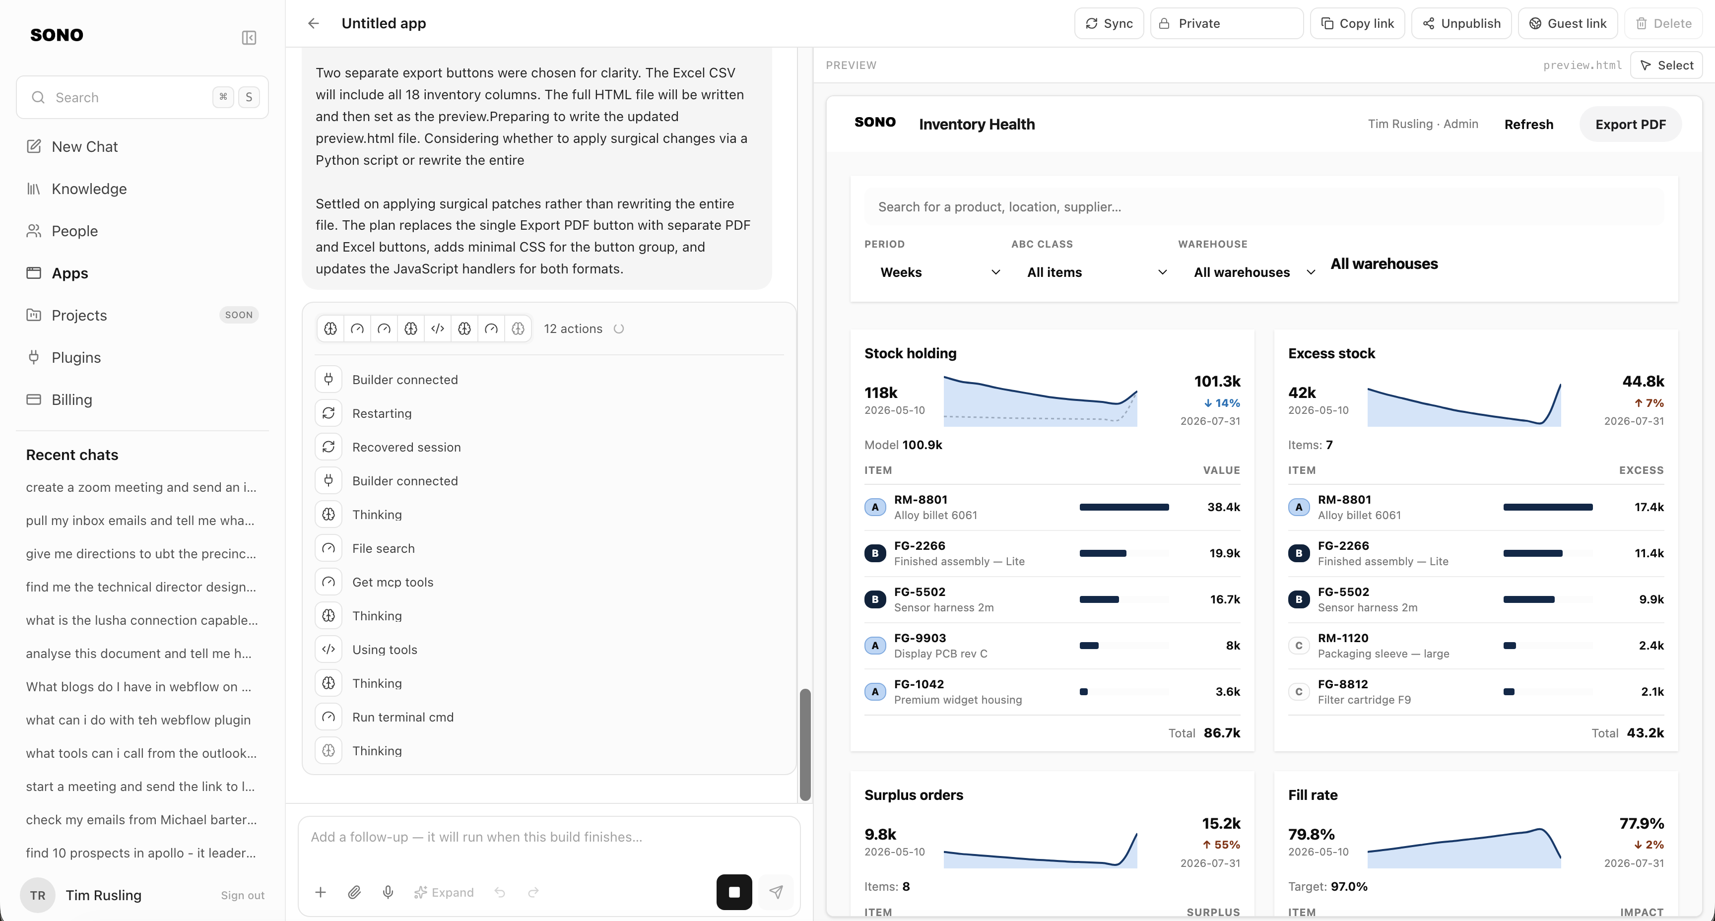Viewport: 1715px width, 921px height.
Task: Start voice input with the microphone icon
Action: pyautogui.click(x=388, y=892)
